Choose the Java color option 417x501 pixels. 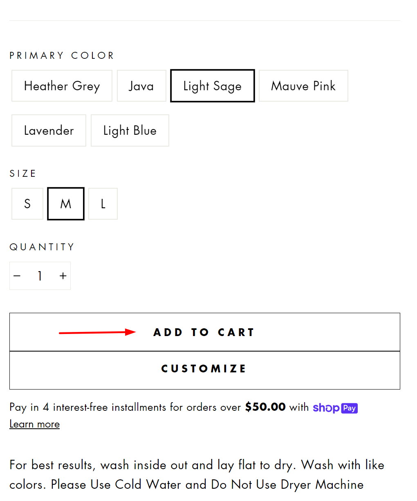(141, 86)
